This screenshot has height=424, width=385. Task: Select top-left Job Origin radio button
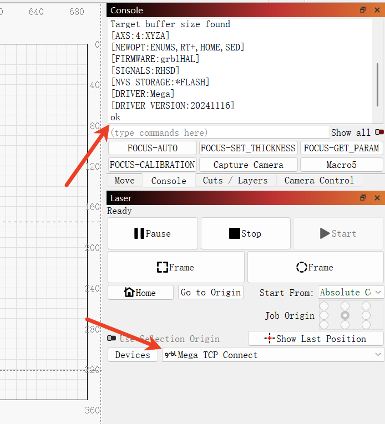click(324, 306)
